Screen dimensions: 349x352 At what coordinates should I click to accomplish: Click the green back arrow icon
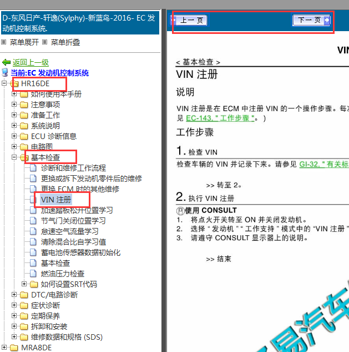point(6,62)
